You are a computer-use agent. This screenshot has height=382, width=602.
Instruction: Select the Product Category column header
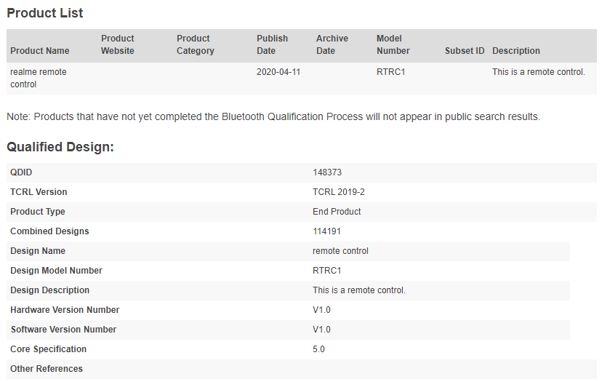tap(195, 44)
